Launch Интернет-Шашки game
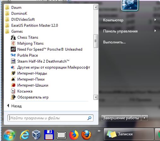The height and width of the screenshot is (141, 160). point(29,85)
